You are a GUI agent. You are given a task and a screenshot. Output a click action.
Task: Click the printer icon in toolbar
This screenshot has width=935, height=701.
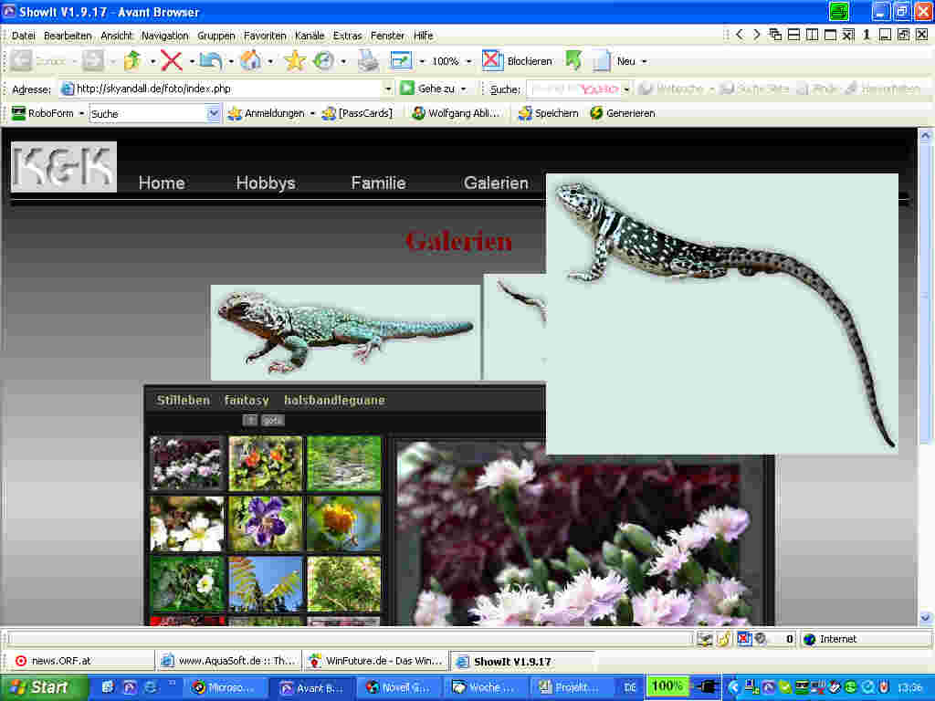click(x=367, y=61)
